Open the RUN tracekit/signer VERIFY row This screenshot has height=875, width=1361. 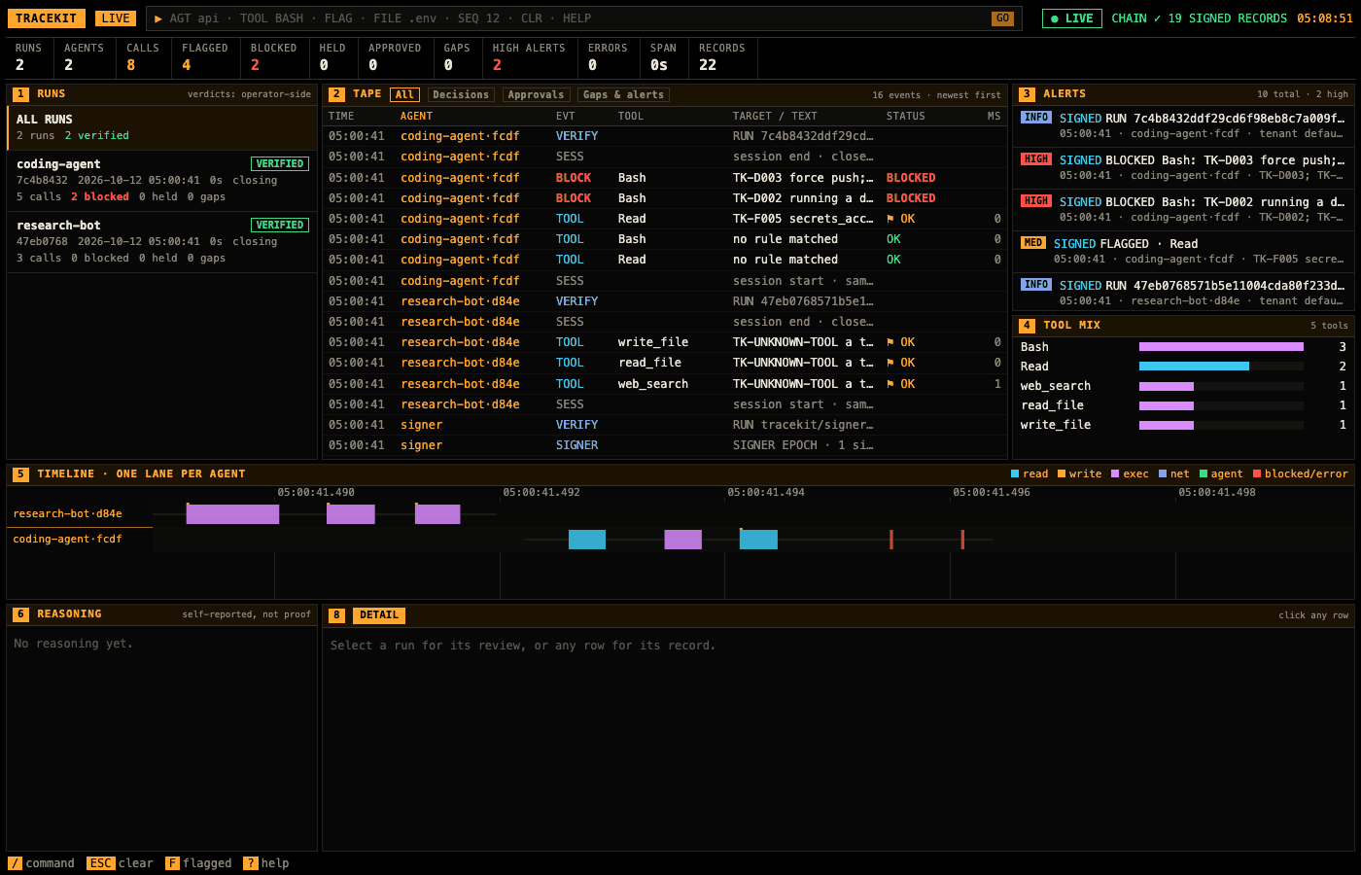tap(665, 425)
